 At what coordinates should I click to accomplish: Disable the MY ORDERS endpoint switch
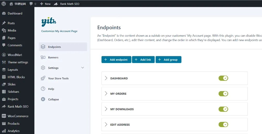(x=223, y=93)
